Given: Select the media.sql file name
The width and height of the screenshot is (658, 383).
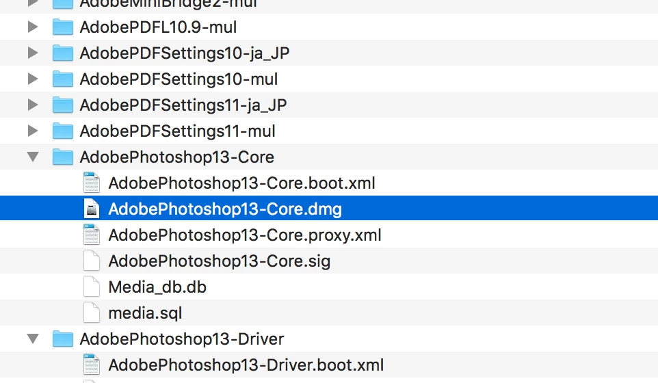Looking at the screenshot, I should click(145, 313).
